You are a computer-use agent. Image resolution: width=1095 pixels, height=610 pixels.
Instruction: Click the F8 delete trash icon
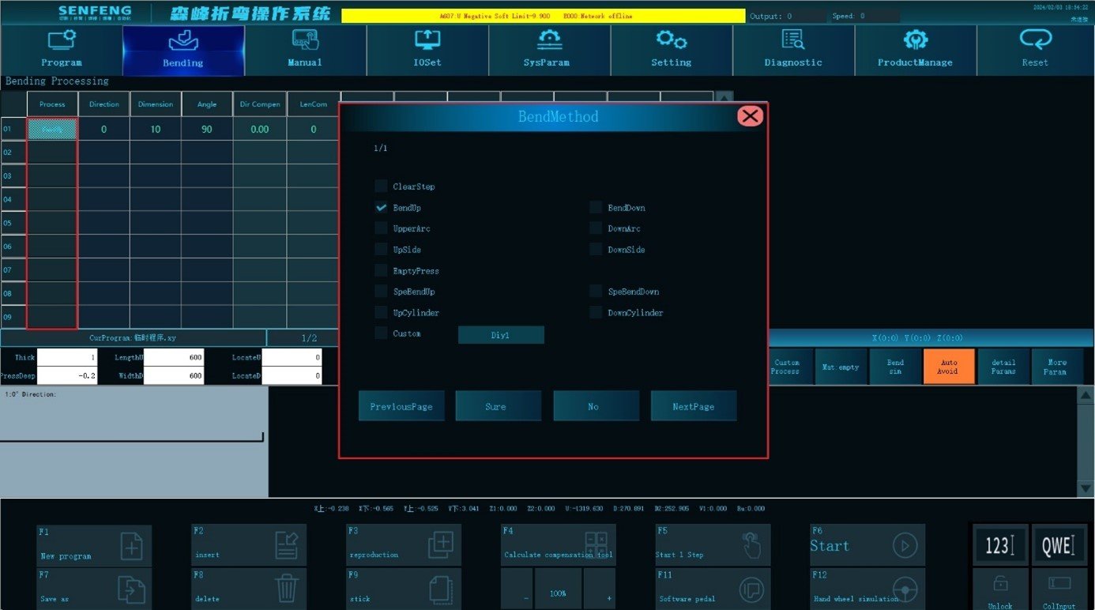tap(286, 589)
